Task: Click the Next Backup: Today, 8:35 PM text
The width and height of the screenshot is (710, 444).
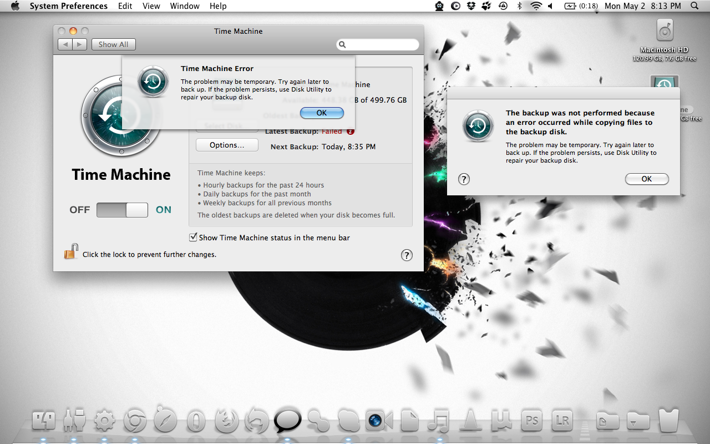Action: tap(323, 147)
